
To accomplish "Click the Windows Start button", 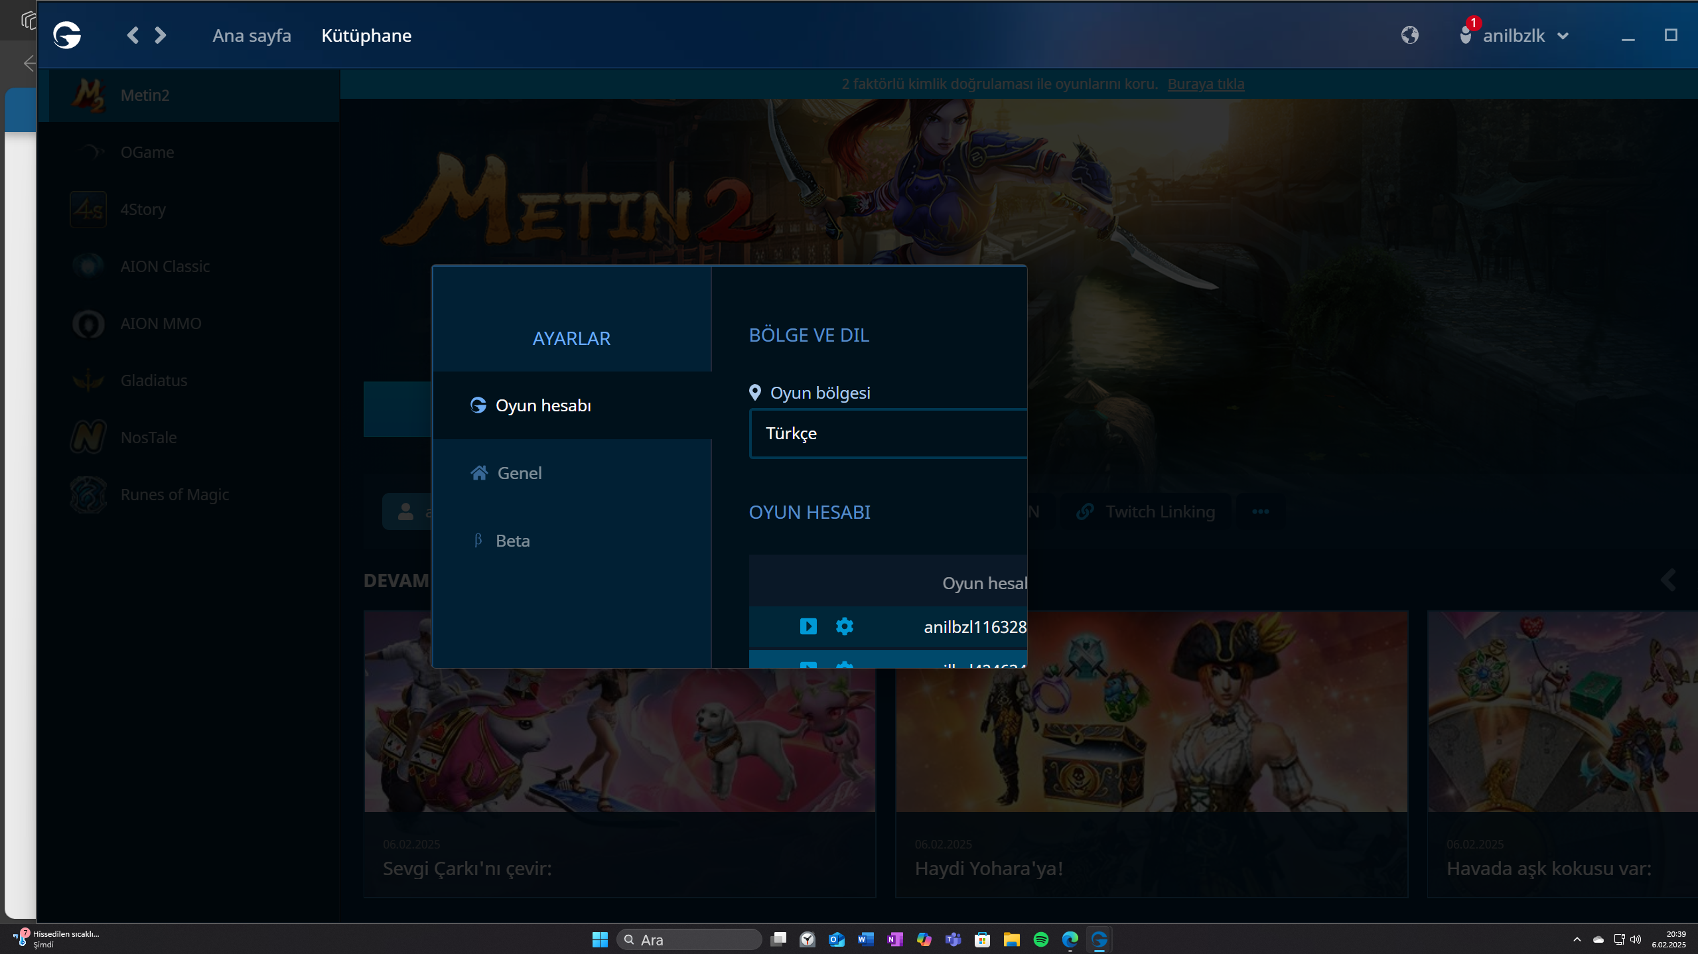I will [x=600, y=939].
